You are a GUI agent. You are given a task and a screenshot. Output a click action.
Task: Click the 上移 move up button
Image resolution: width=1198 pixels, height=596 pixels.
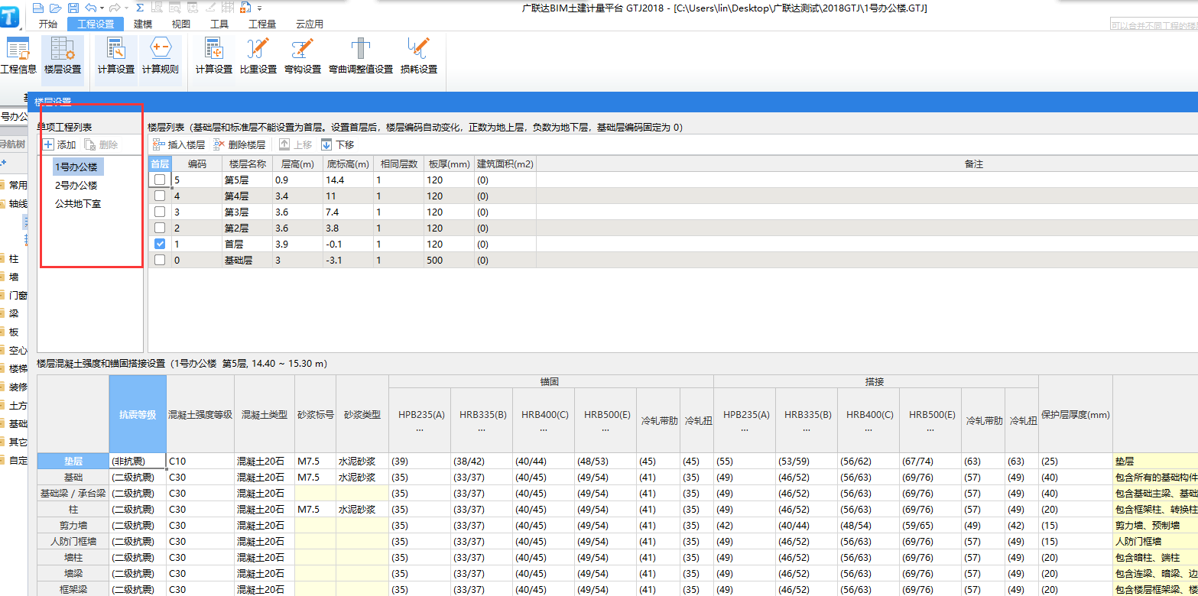coord(296,144)
